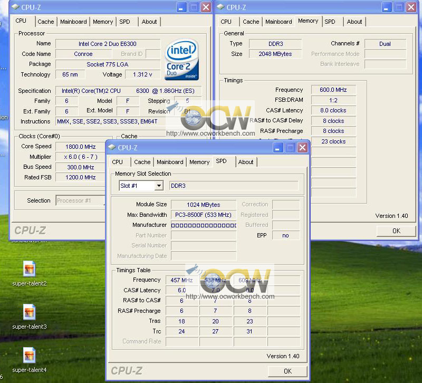
Task: Expand the Slot #1 memory slot dropdown
Action: 159,186
